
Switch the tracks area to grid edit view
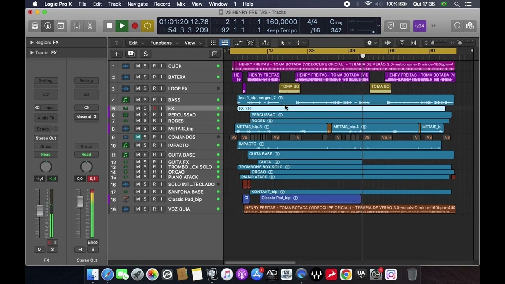pyautogui.click(x=213, y=43)
